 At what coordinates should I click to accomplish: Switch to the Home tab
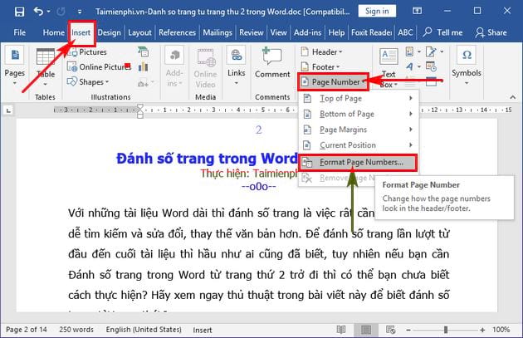[x=53, y=32]
